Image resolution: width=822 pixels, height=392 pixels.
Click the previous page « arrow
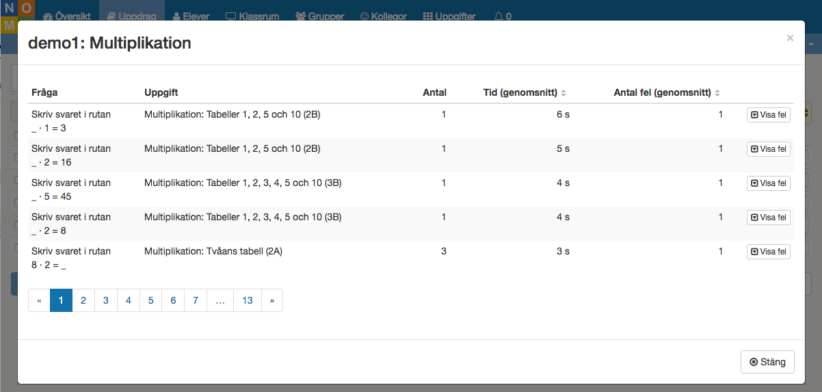(39, 300)
